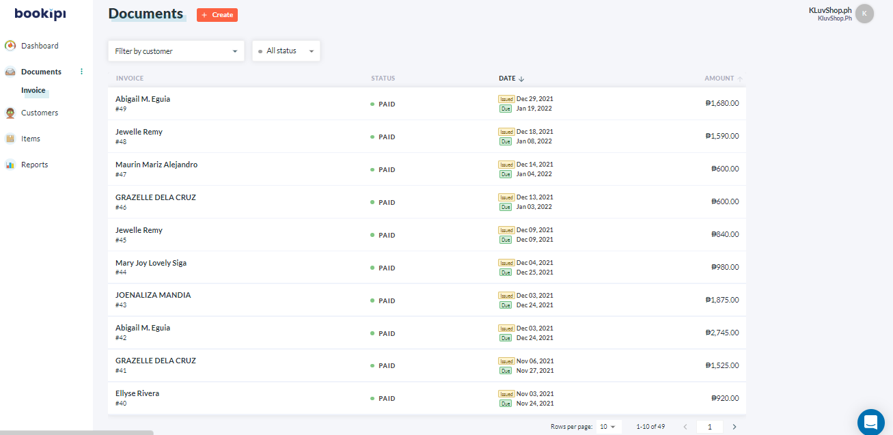This screenshot has height=435, width=893.
Task: Go to Dashboard in sidebar
Action: point(40,46)
